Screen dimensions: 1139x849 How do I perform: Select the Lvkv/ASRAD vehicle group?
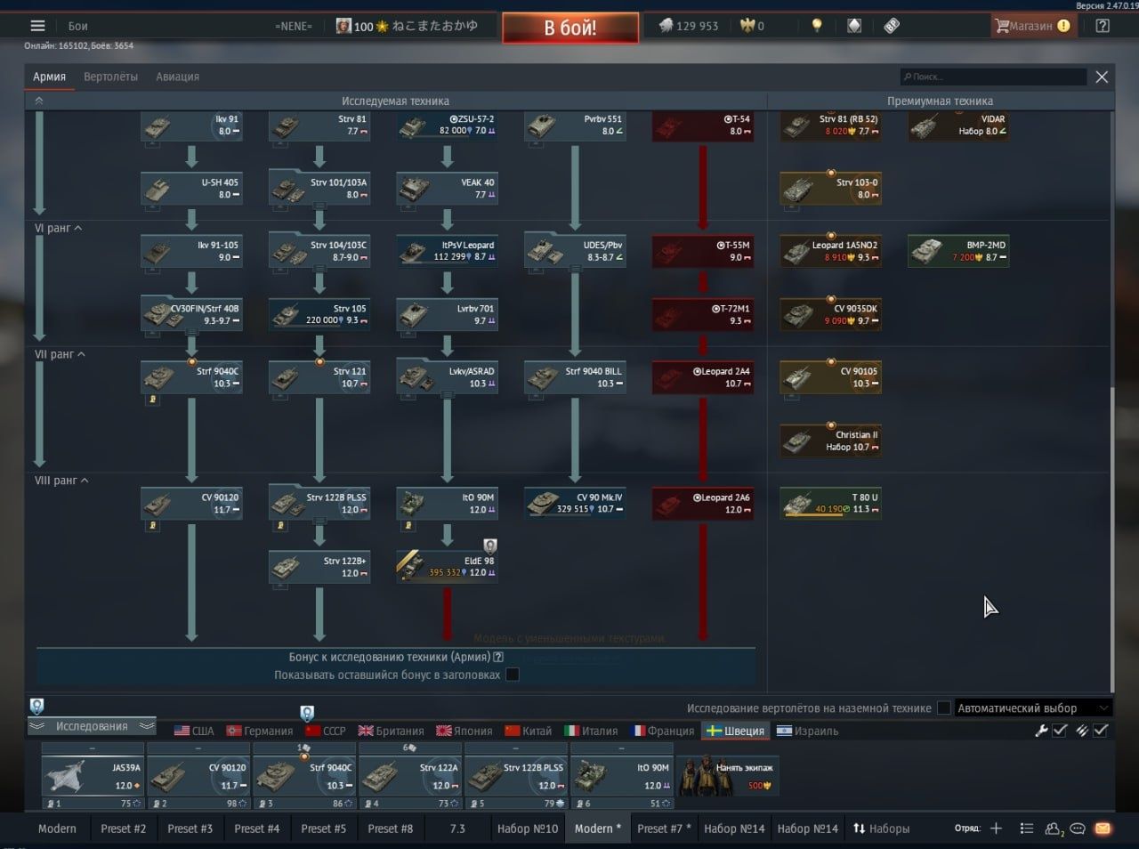[x=447, y=376]
